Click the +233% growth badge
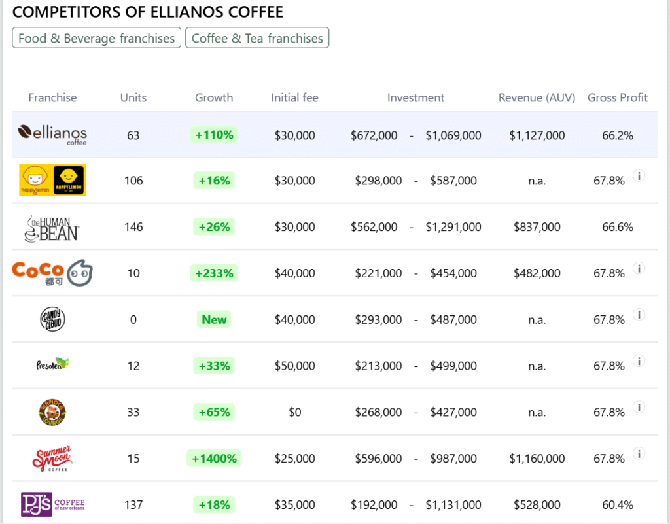 tap(214, 273)
